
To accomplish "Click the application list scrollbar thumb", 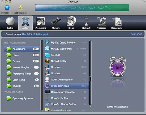I will pyautogui.click(x=90, y=79).
